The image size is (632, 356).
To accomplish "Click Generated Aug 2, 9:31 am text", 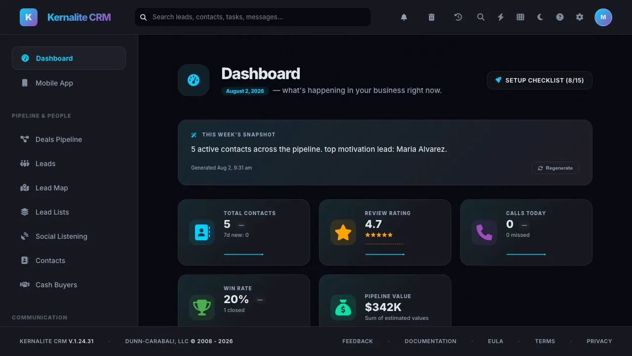I will (x=221, y=168).
